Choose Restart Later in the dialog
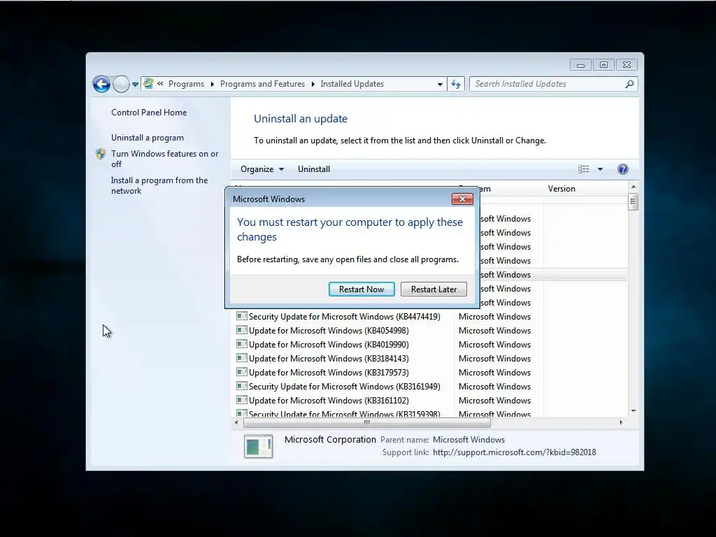The image size is (716, 537). (x=434, y=289)
